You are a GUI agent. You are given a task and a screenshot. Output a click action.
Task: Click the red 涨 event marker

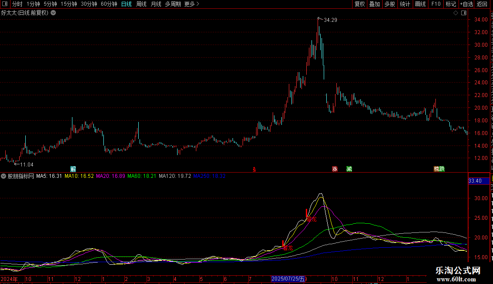pyautogui.click(x=335, y=169)
